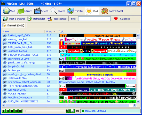Click the horizontal scrollbar right arrow

pyautogui.click(x=135, y=105)
